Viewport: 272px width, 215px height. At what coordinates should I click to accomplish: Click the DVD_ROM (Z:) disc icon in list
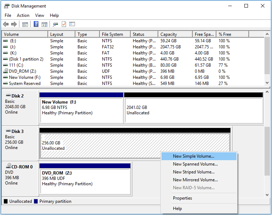(6, 71)
